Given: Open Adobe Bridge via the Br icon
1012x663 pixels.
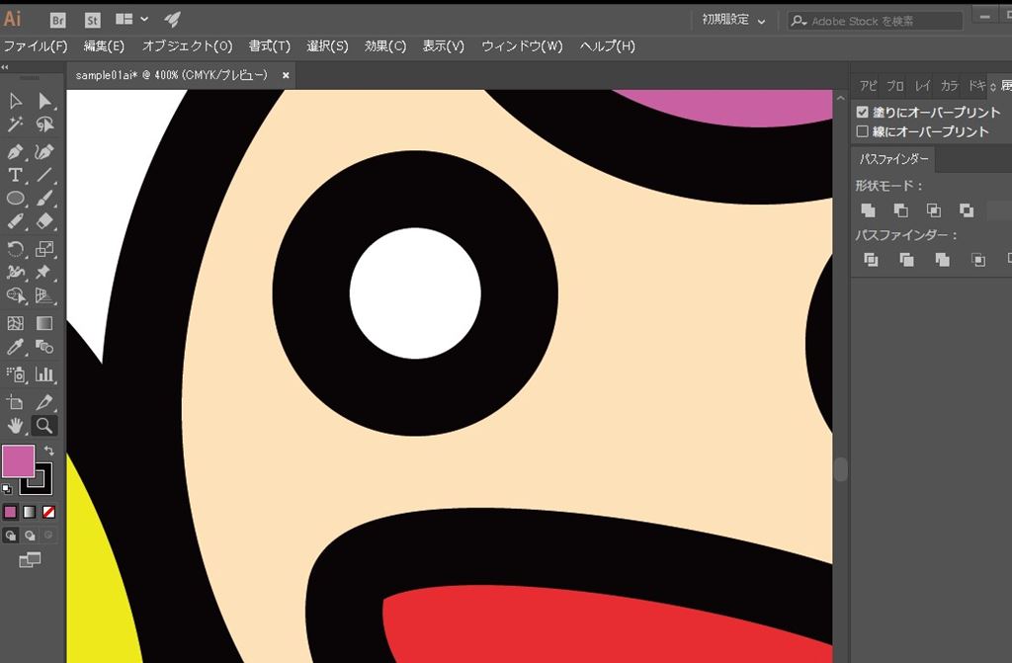Looking at the screenshot, I should click(x=58, y=20).
